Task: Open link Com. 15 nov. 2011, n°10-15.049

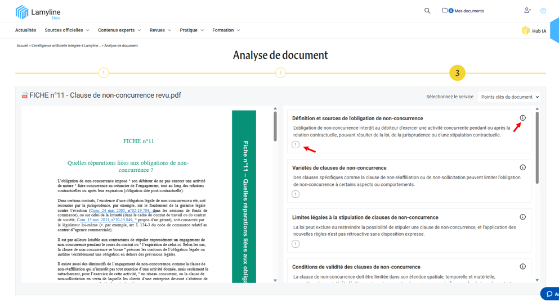Action: pos(105,220)
